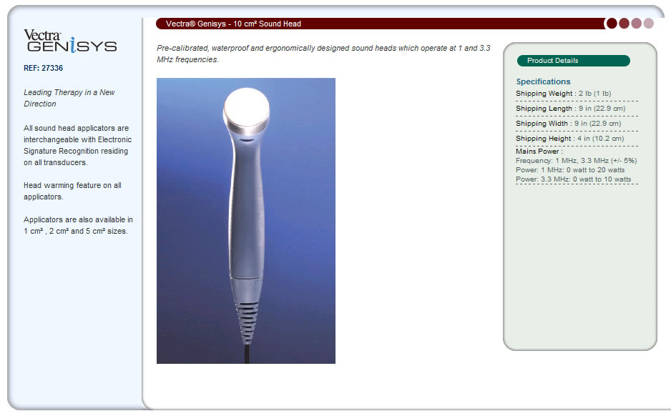Select the lightest pink dot in header
The image size is (671, 416).
[x=649, y=24]
